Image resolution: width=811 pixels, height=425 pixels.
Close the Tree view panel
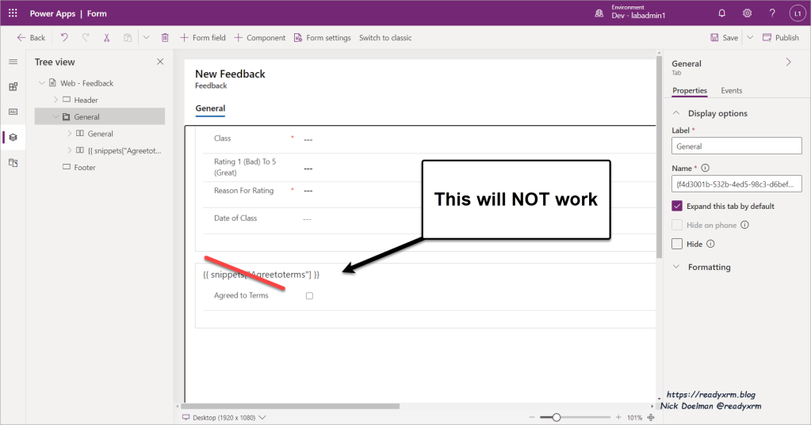pos(160,62)
